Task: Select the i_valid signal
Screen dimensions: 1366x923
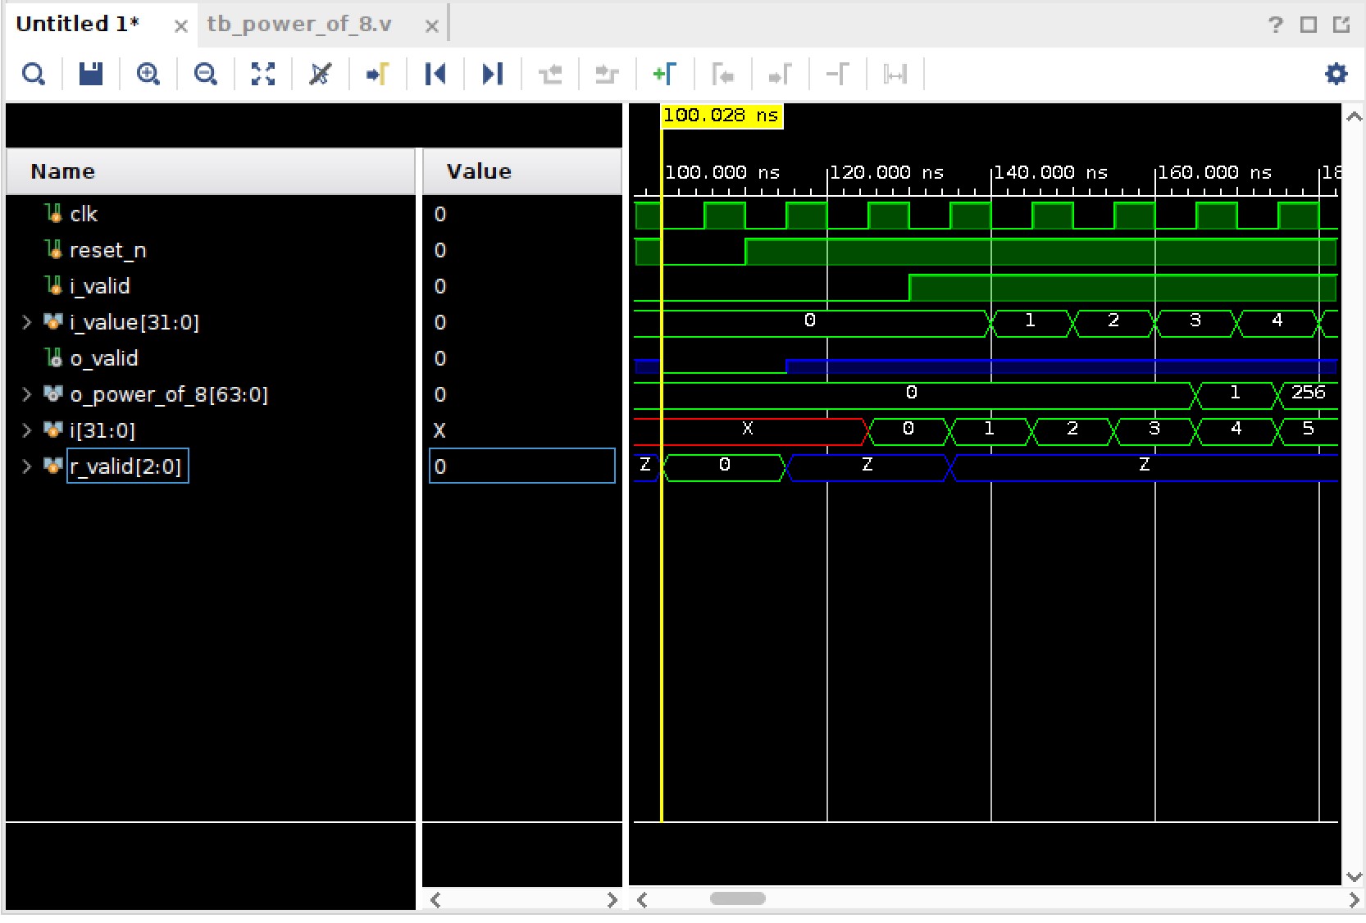Action: pyautogui.click(x=100, y=286)
